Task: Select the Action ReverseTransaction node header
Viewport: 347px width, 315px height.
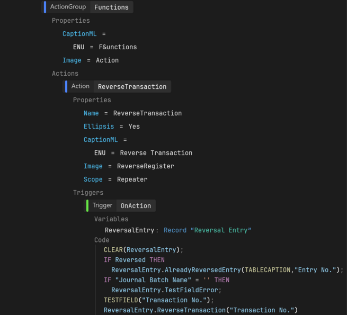Action: [x=117, y=86]
